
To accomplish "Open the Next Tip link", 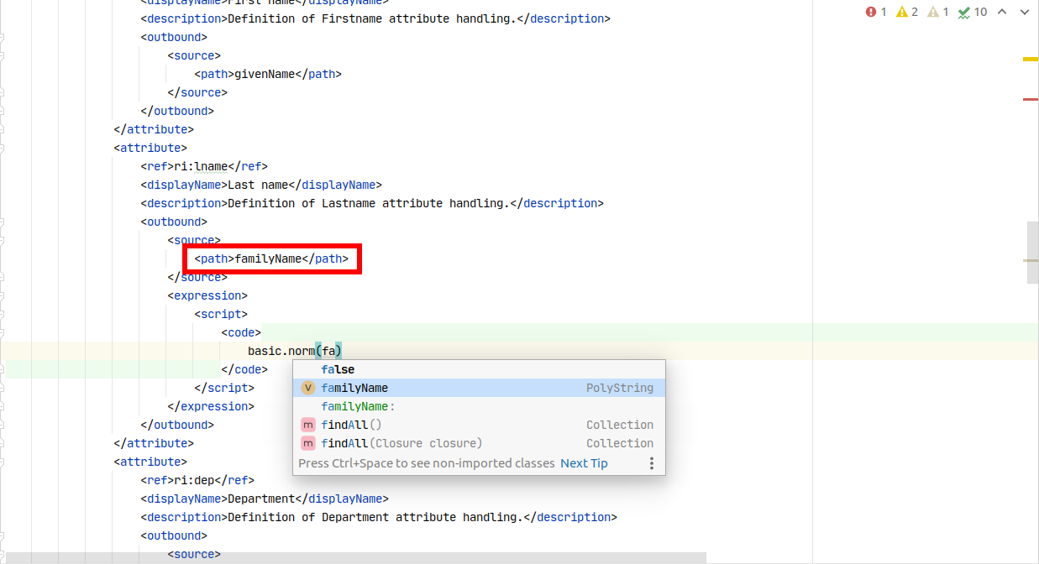I will click(584, 462).
